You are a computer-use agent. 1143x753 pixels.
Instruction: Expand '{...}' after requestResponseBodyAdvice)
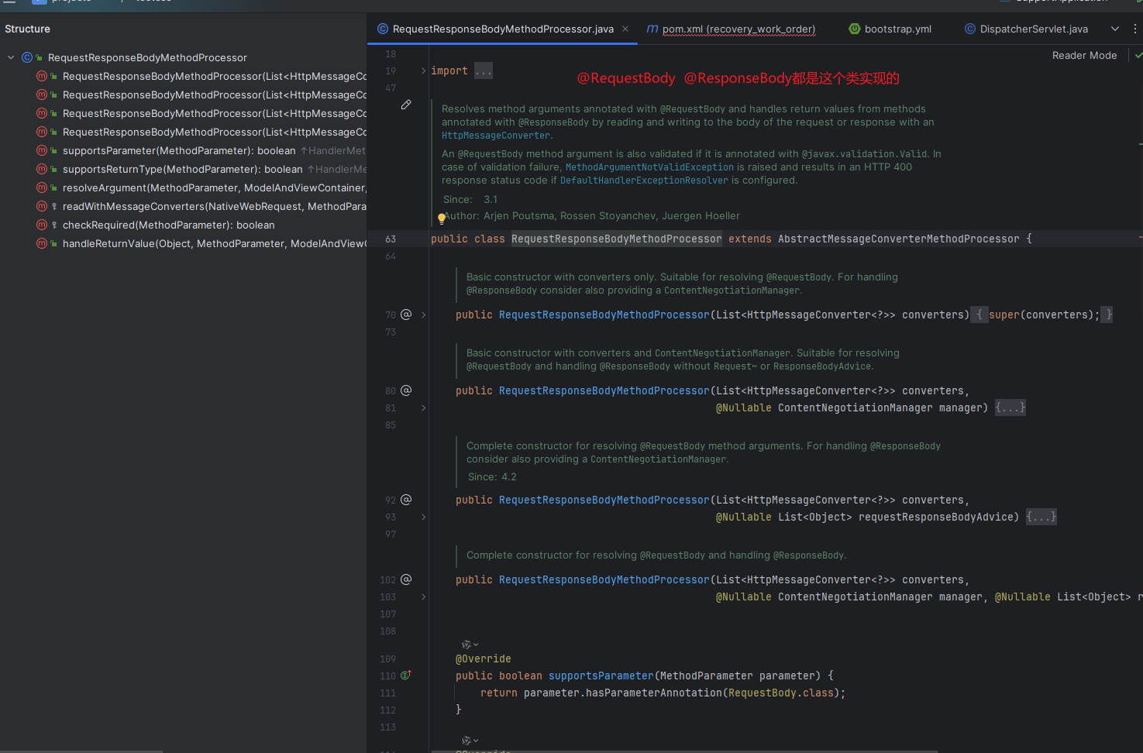(1041, 517)
